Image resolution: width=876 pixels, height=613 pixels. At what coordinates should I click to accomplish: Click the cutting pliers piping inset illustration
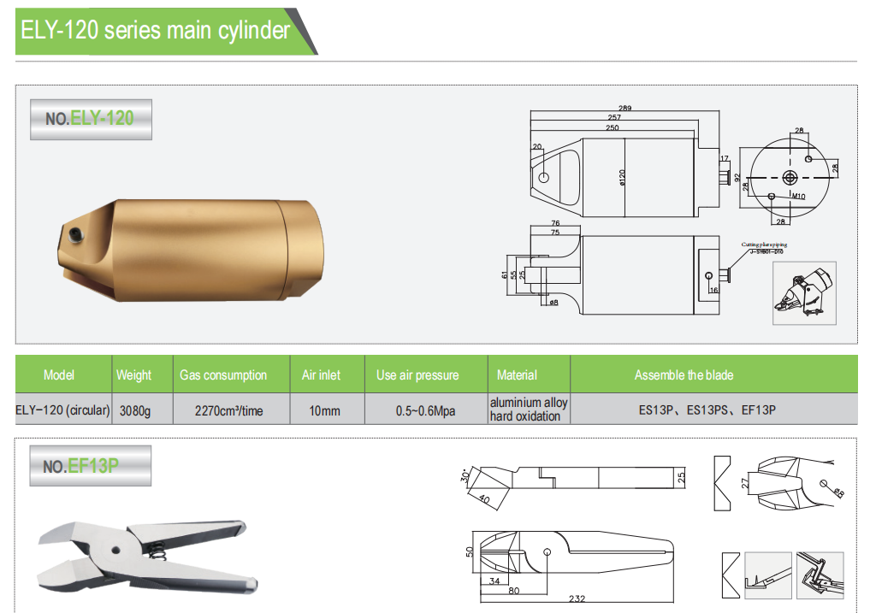[x=804, y=293]
